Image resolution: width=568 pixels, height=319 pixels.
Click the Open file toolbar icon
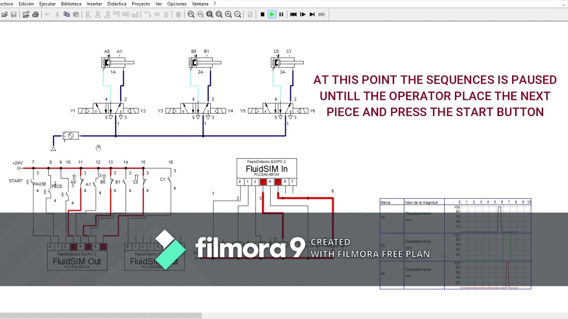click(4, 15)
